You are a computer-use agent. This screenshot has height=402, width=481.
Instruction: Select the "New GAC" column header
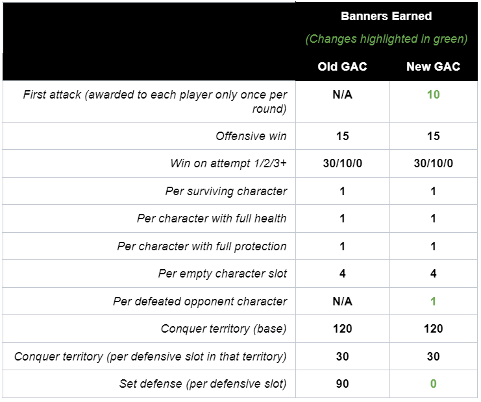tap(433, 67)
